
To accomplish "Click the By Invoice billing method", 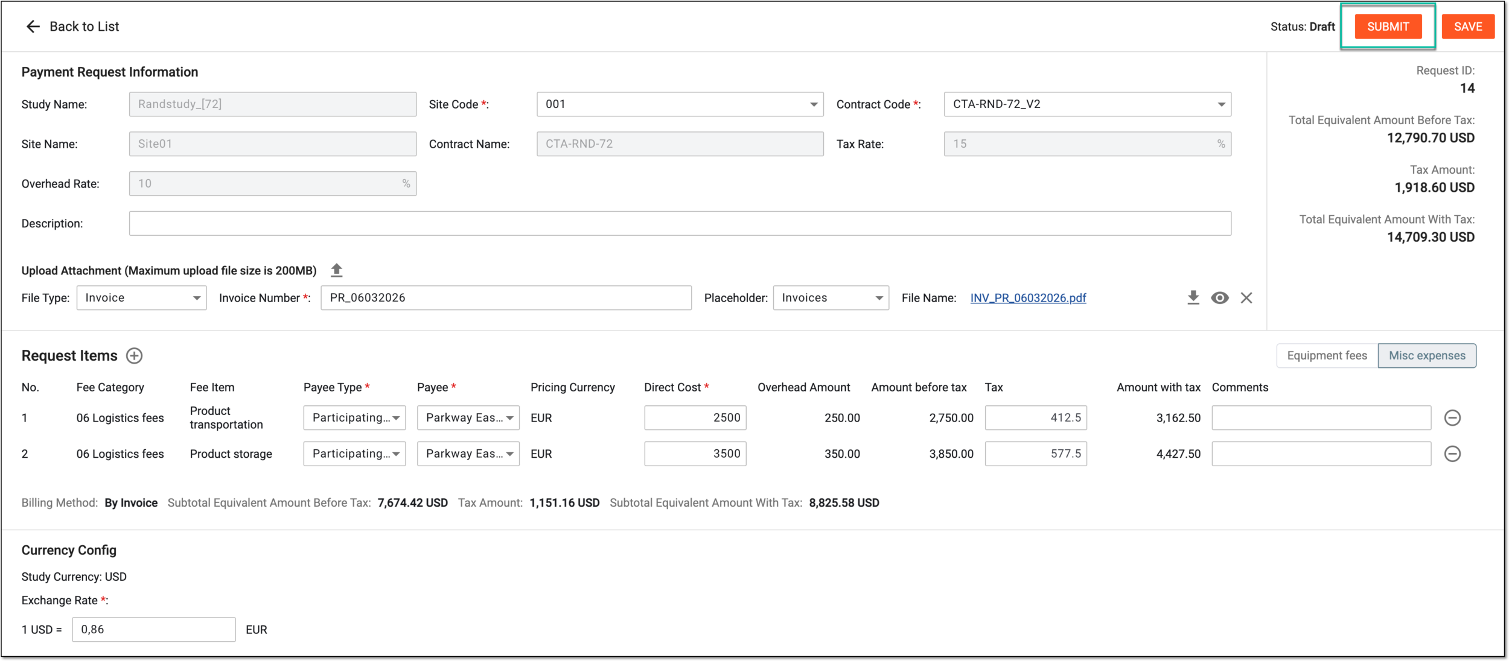I will tap(131, 503).
